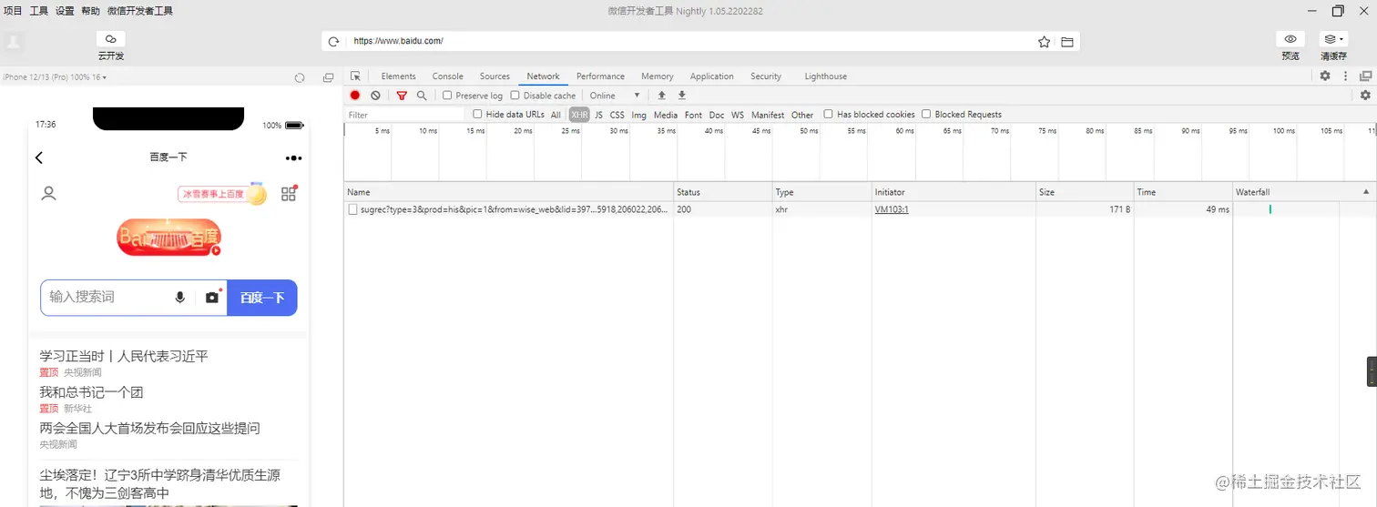Open the 设置 menu
This screenshot has width=1377, height=507.
[x=65, y=11]
